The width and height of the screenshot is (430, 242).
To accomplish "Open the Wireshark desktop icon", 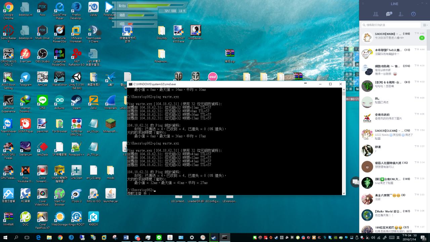I will [111, 102].
